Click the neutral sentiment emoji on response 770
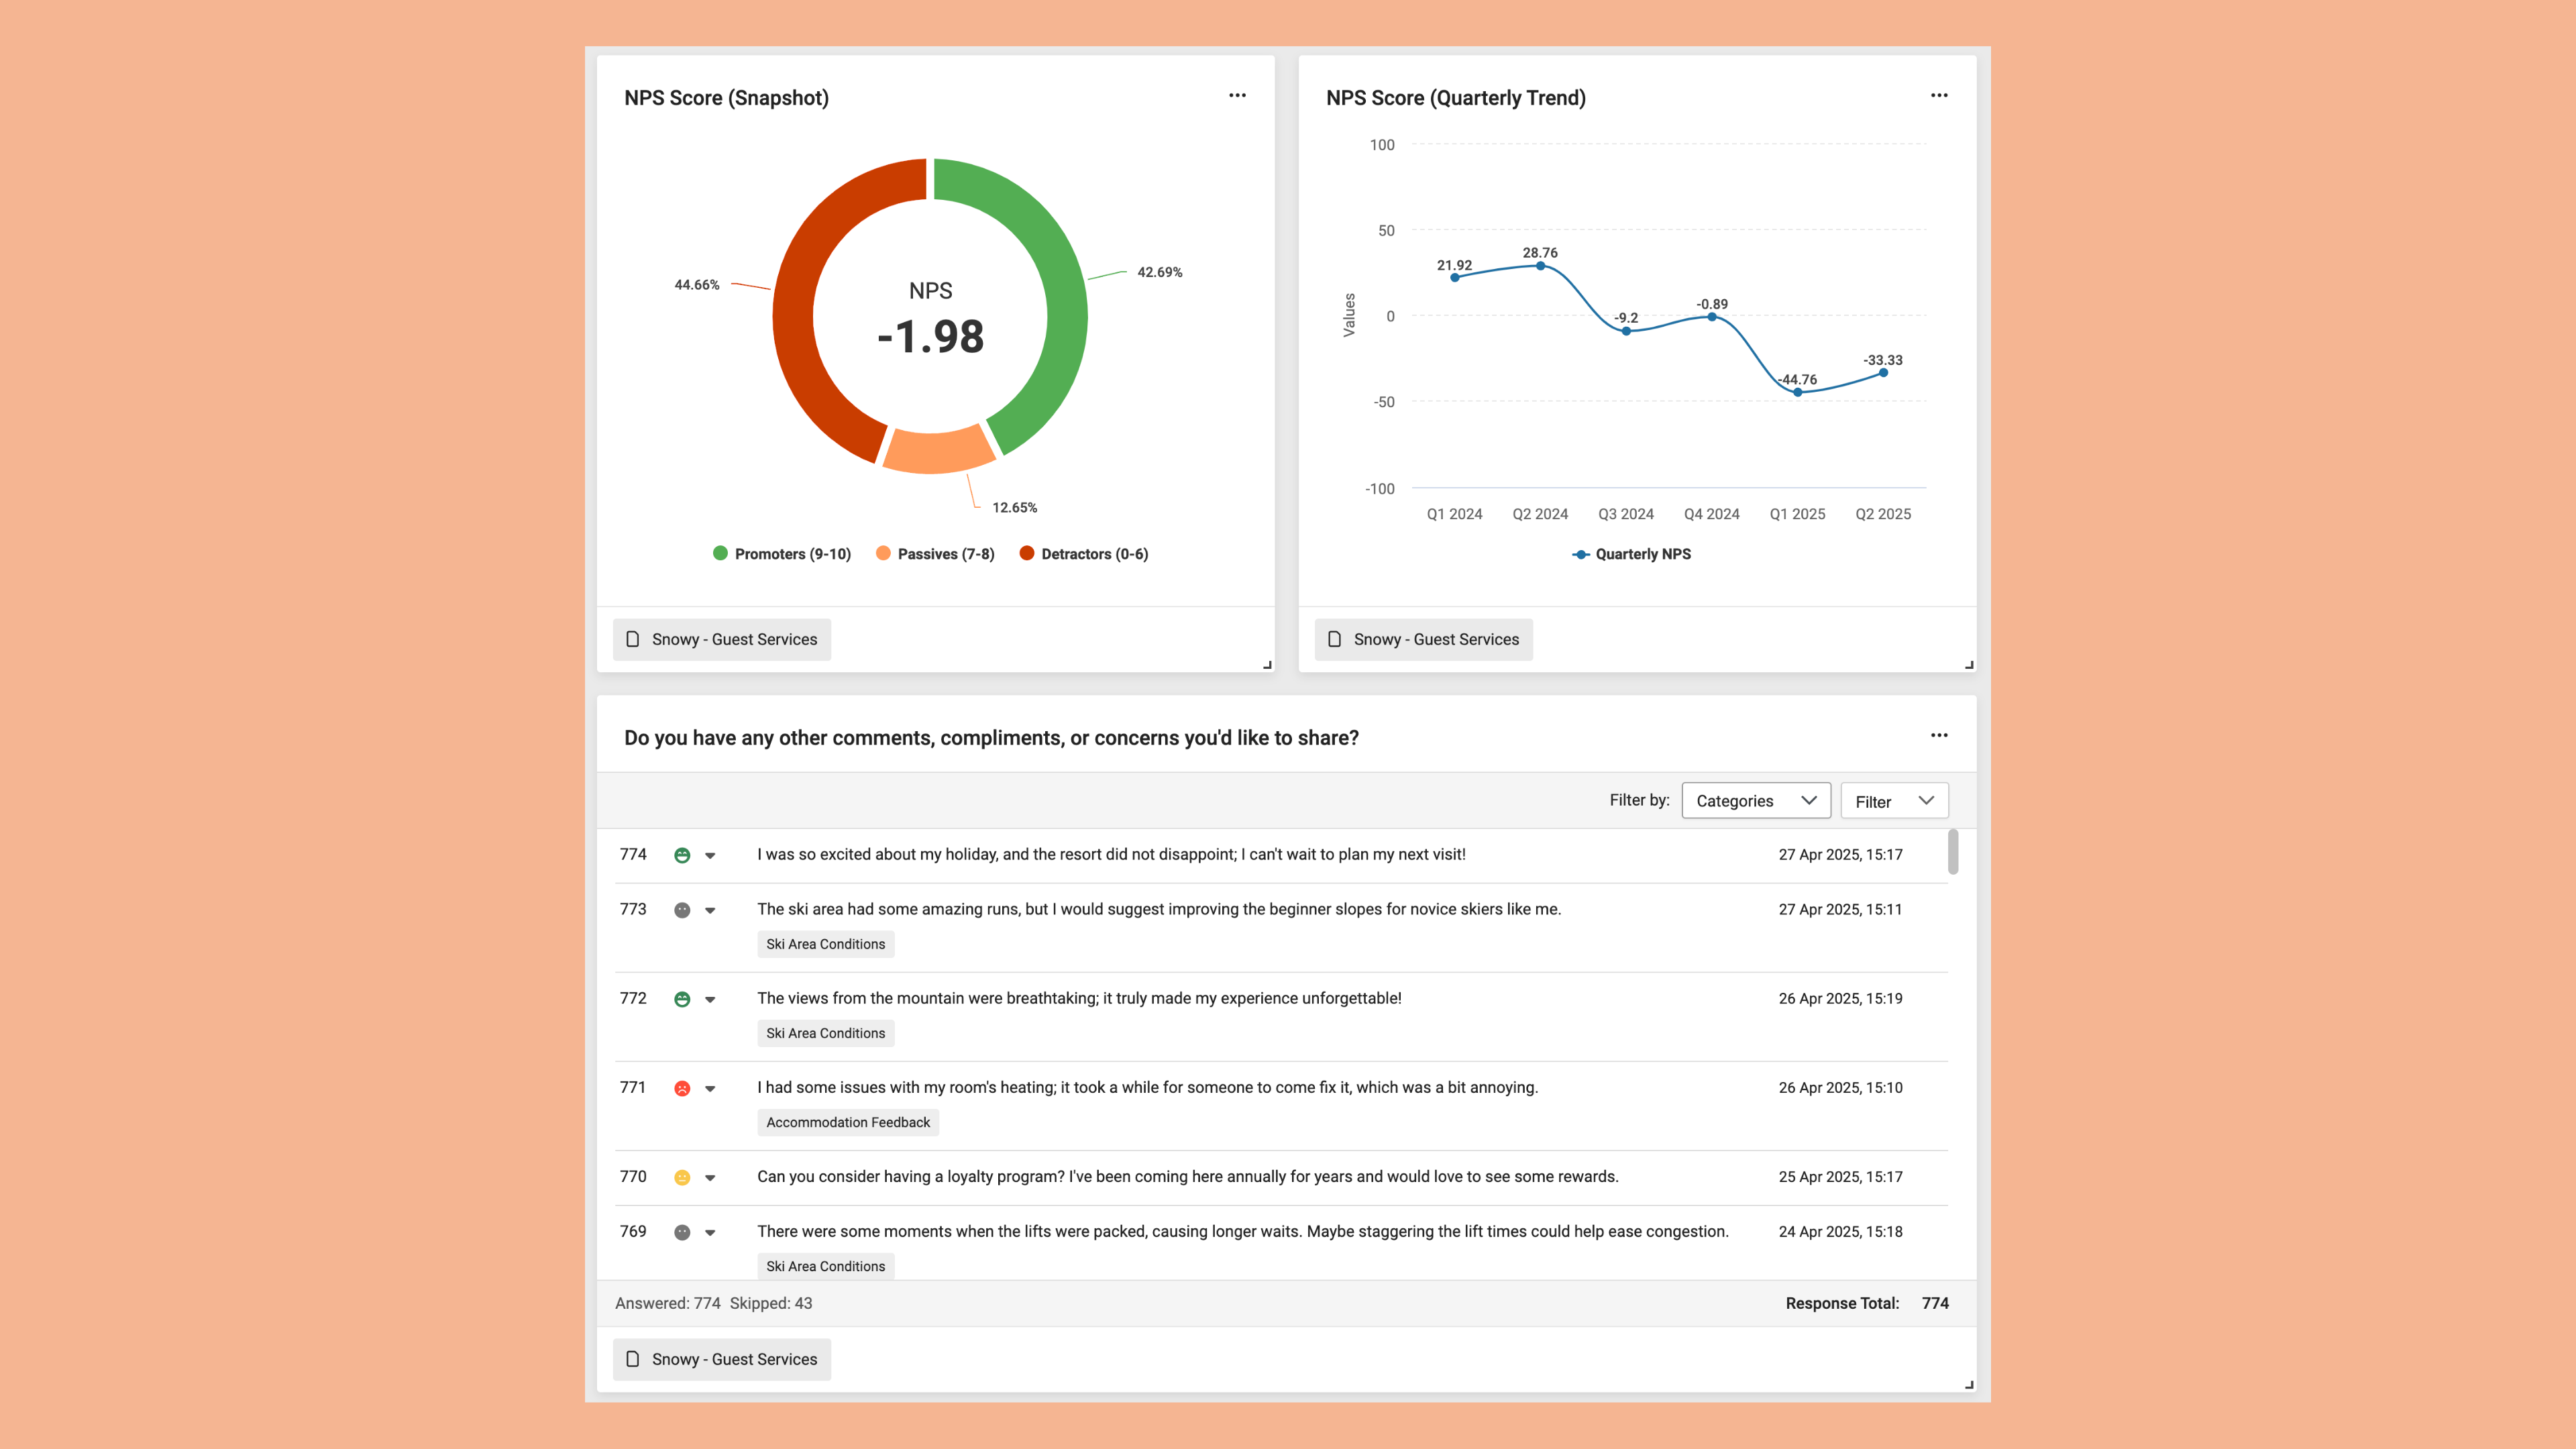 coord(683,1177)
